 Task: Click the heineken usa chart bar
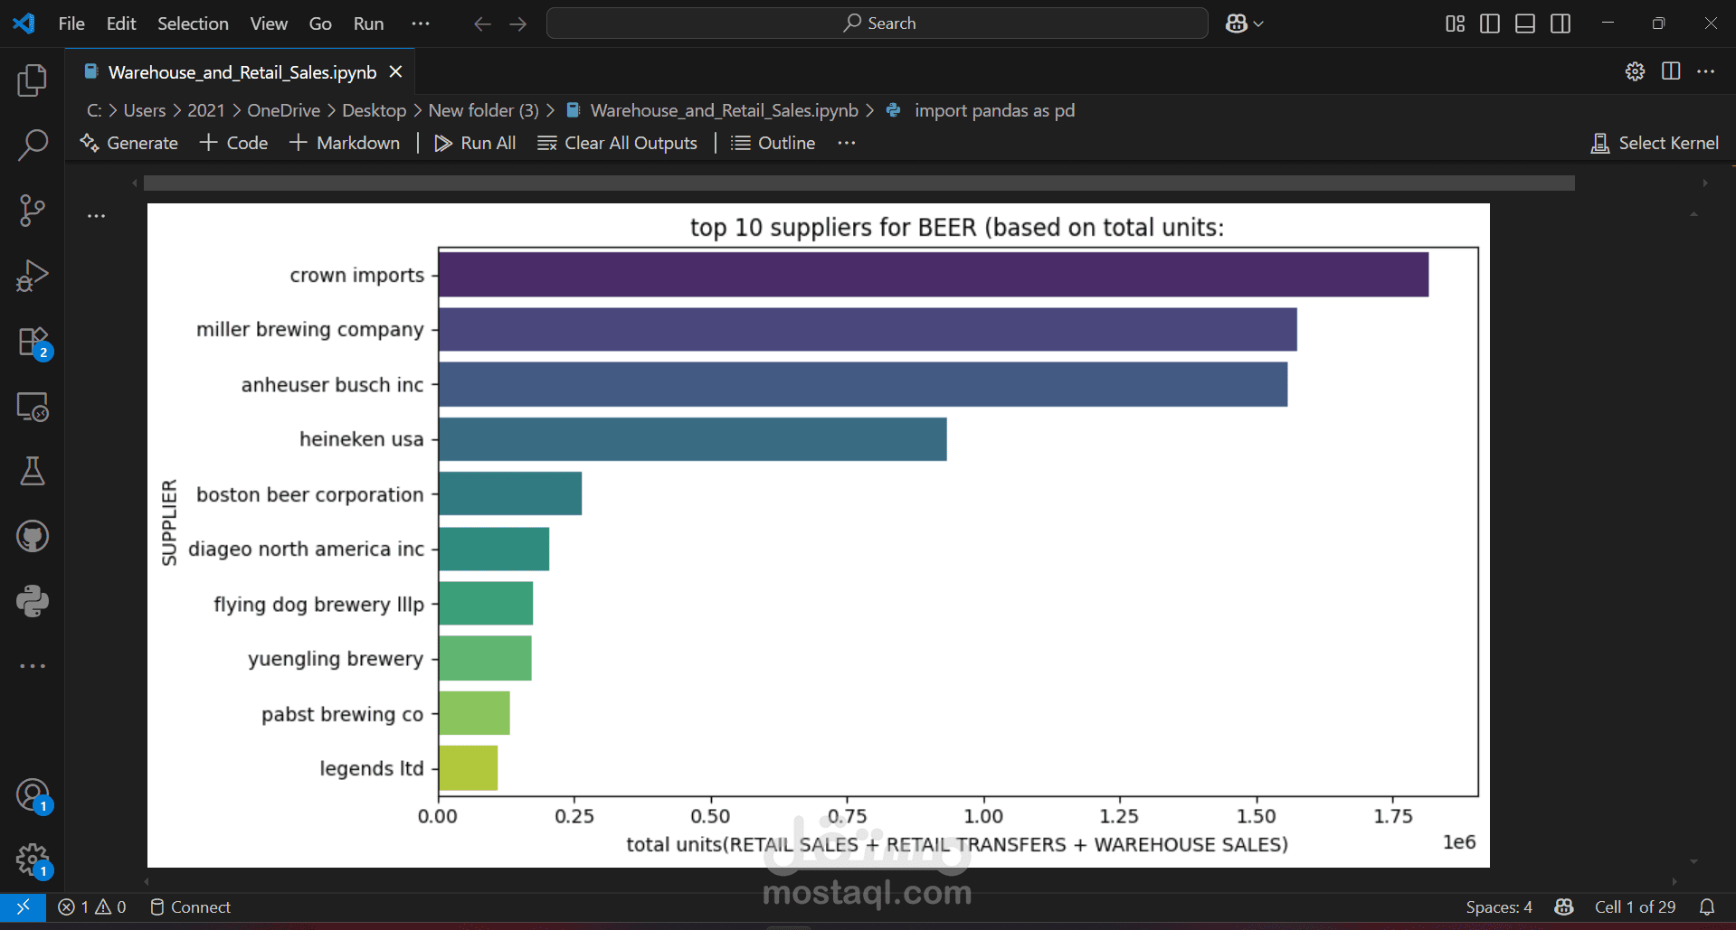click(x=693, y=439)
